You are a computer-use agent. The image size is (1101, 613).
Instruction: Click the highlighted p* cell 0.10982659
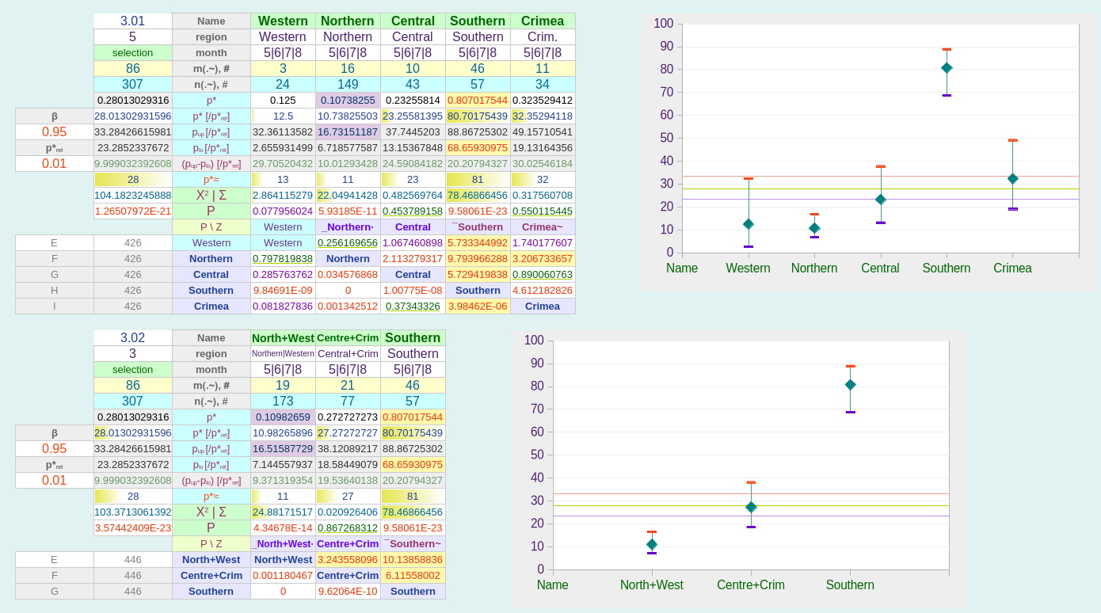pyautogui.click(x=283, y=417)
